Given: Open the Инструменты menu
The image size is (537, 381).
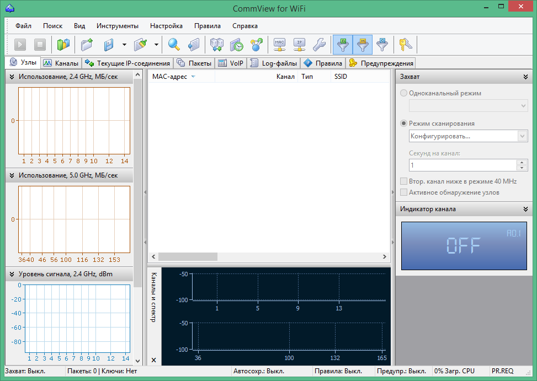Looking at the screenshot, I should click(x=118, y=26).
